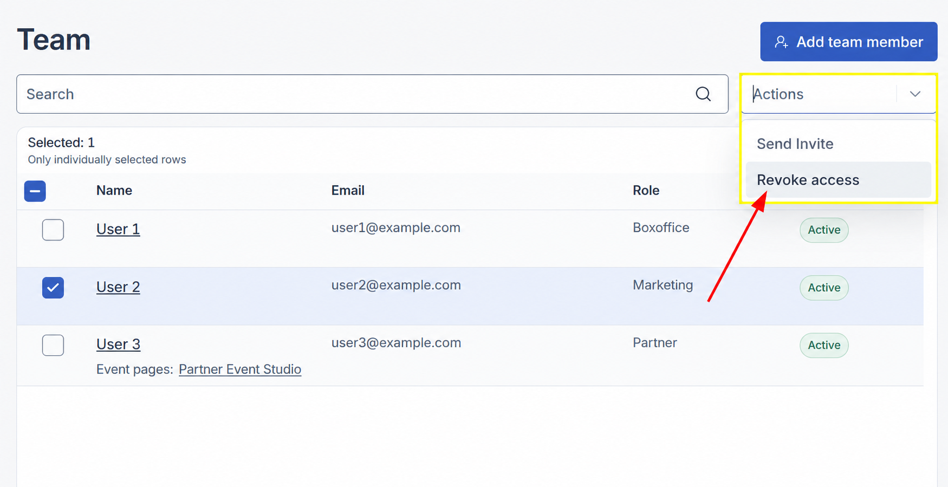Image resolution: width=948 pixels, height=487 pixels.
Task: Open the Partner Event Studio link
Action: [240, 369]
